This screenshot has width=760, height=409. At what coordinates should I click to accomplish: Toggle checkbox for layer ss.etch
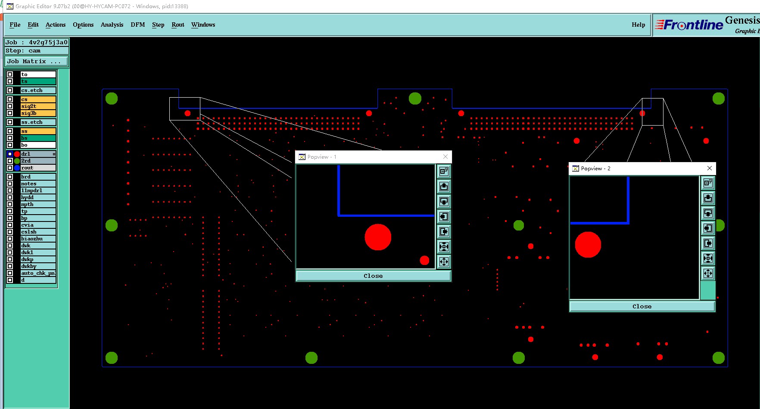tap(10, 122)
